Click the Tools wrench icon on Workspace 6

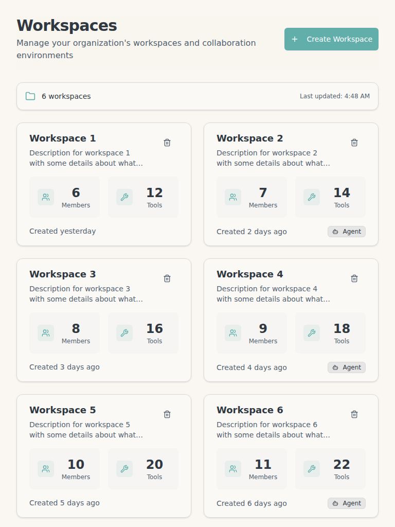point(311,468)
